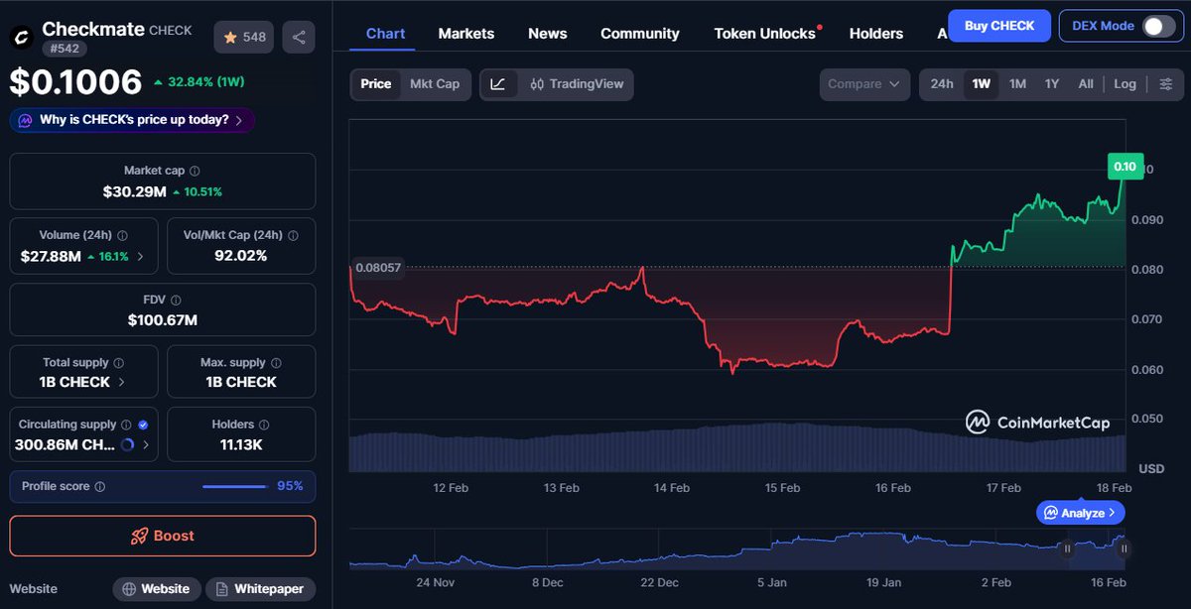Select TradingView chart mode
The image size is (1191, 609).
coord(577,84)
